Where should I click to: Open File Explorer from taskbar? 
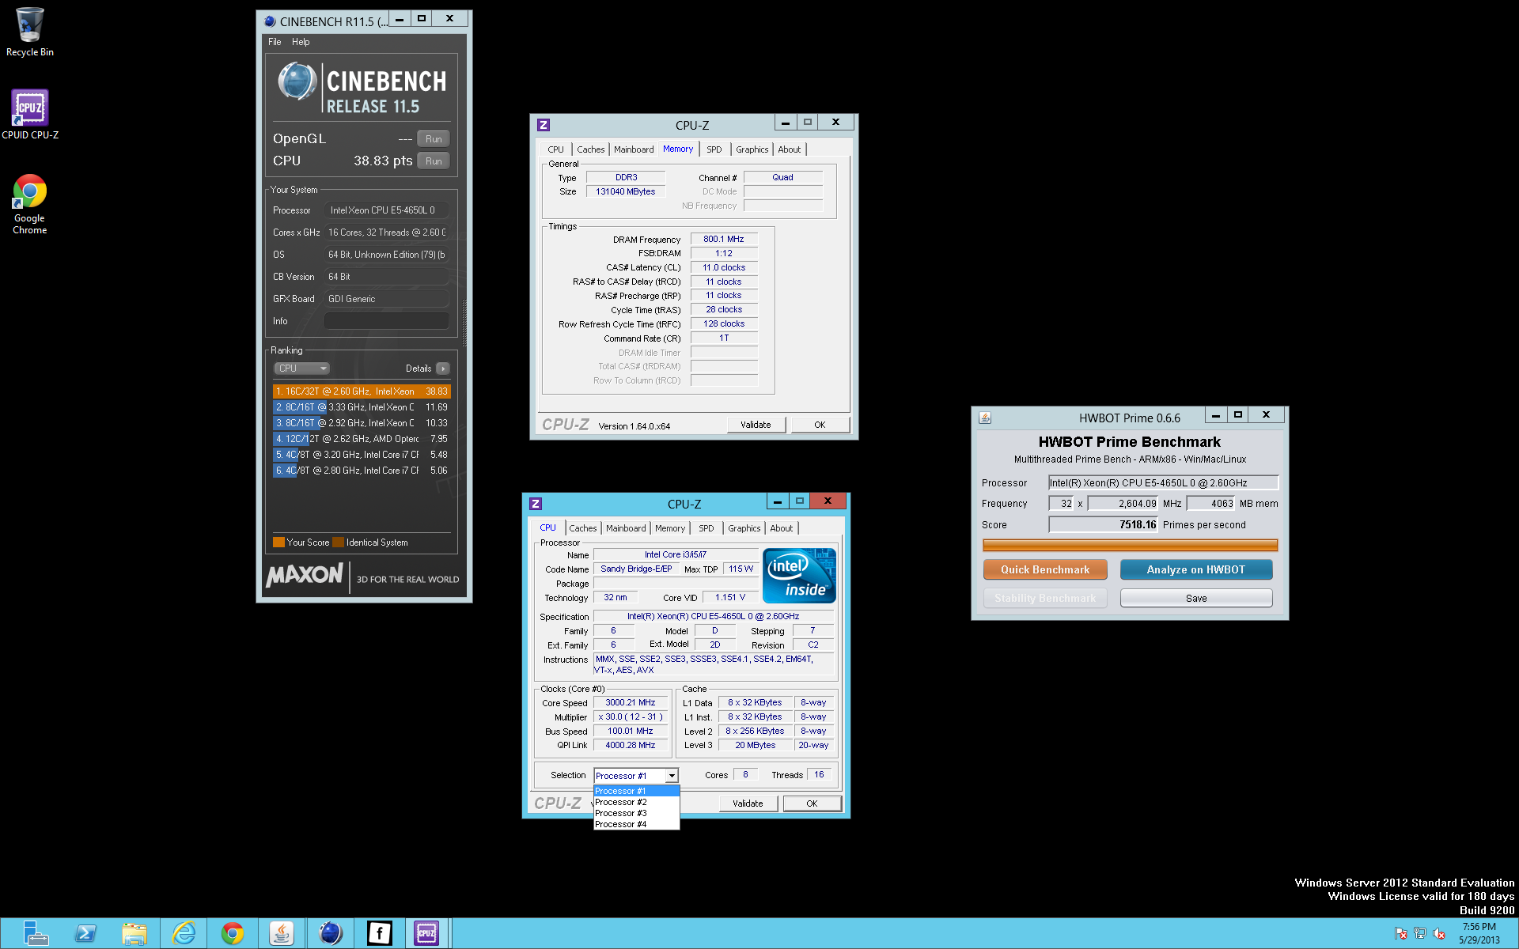[x=134, y=933]
